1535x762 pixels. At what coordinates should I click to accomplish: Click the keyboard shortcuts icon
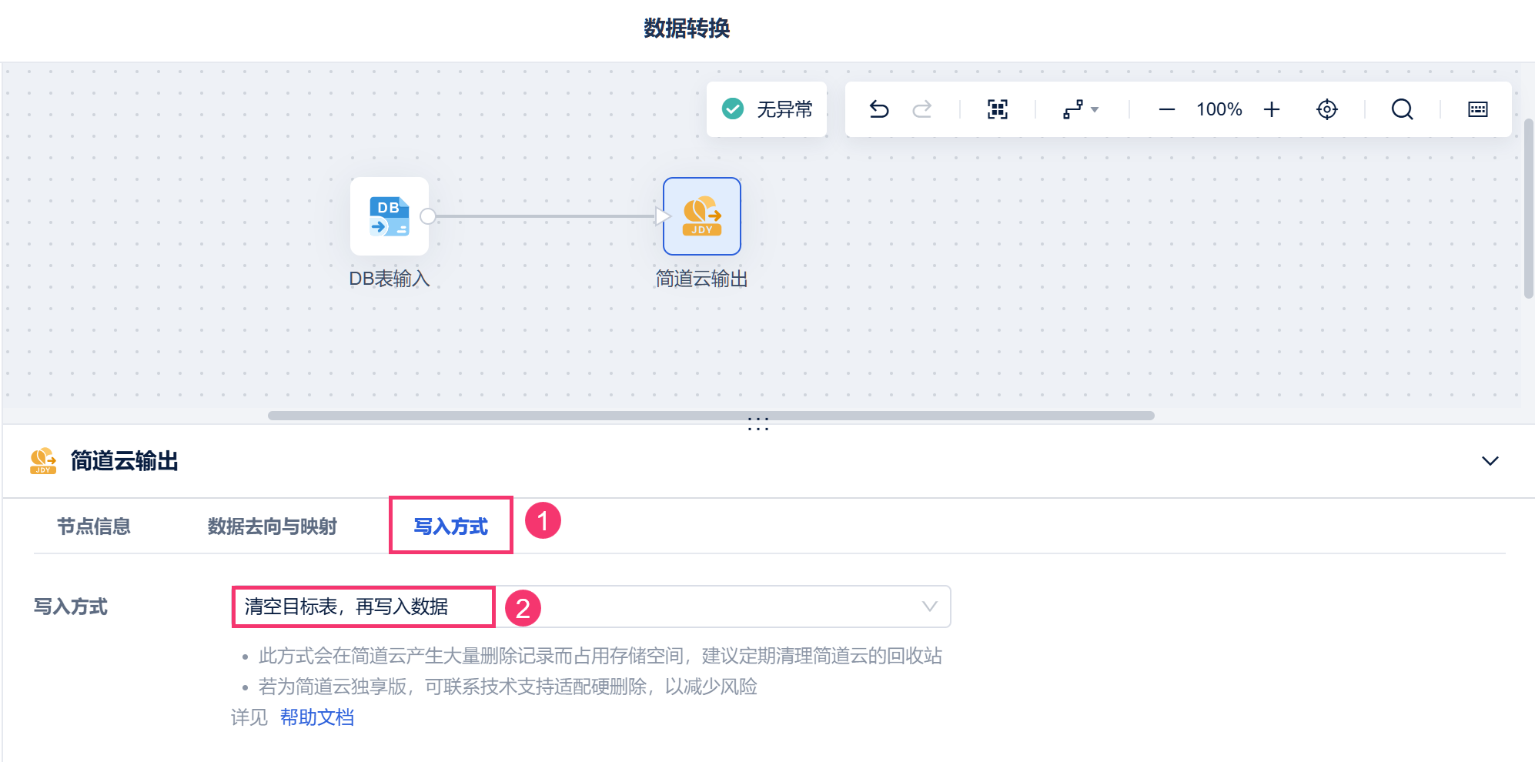point(1478,109)
